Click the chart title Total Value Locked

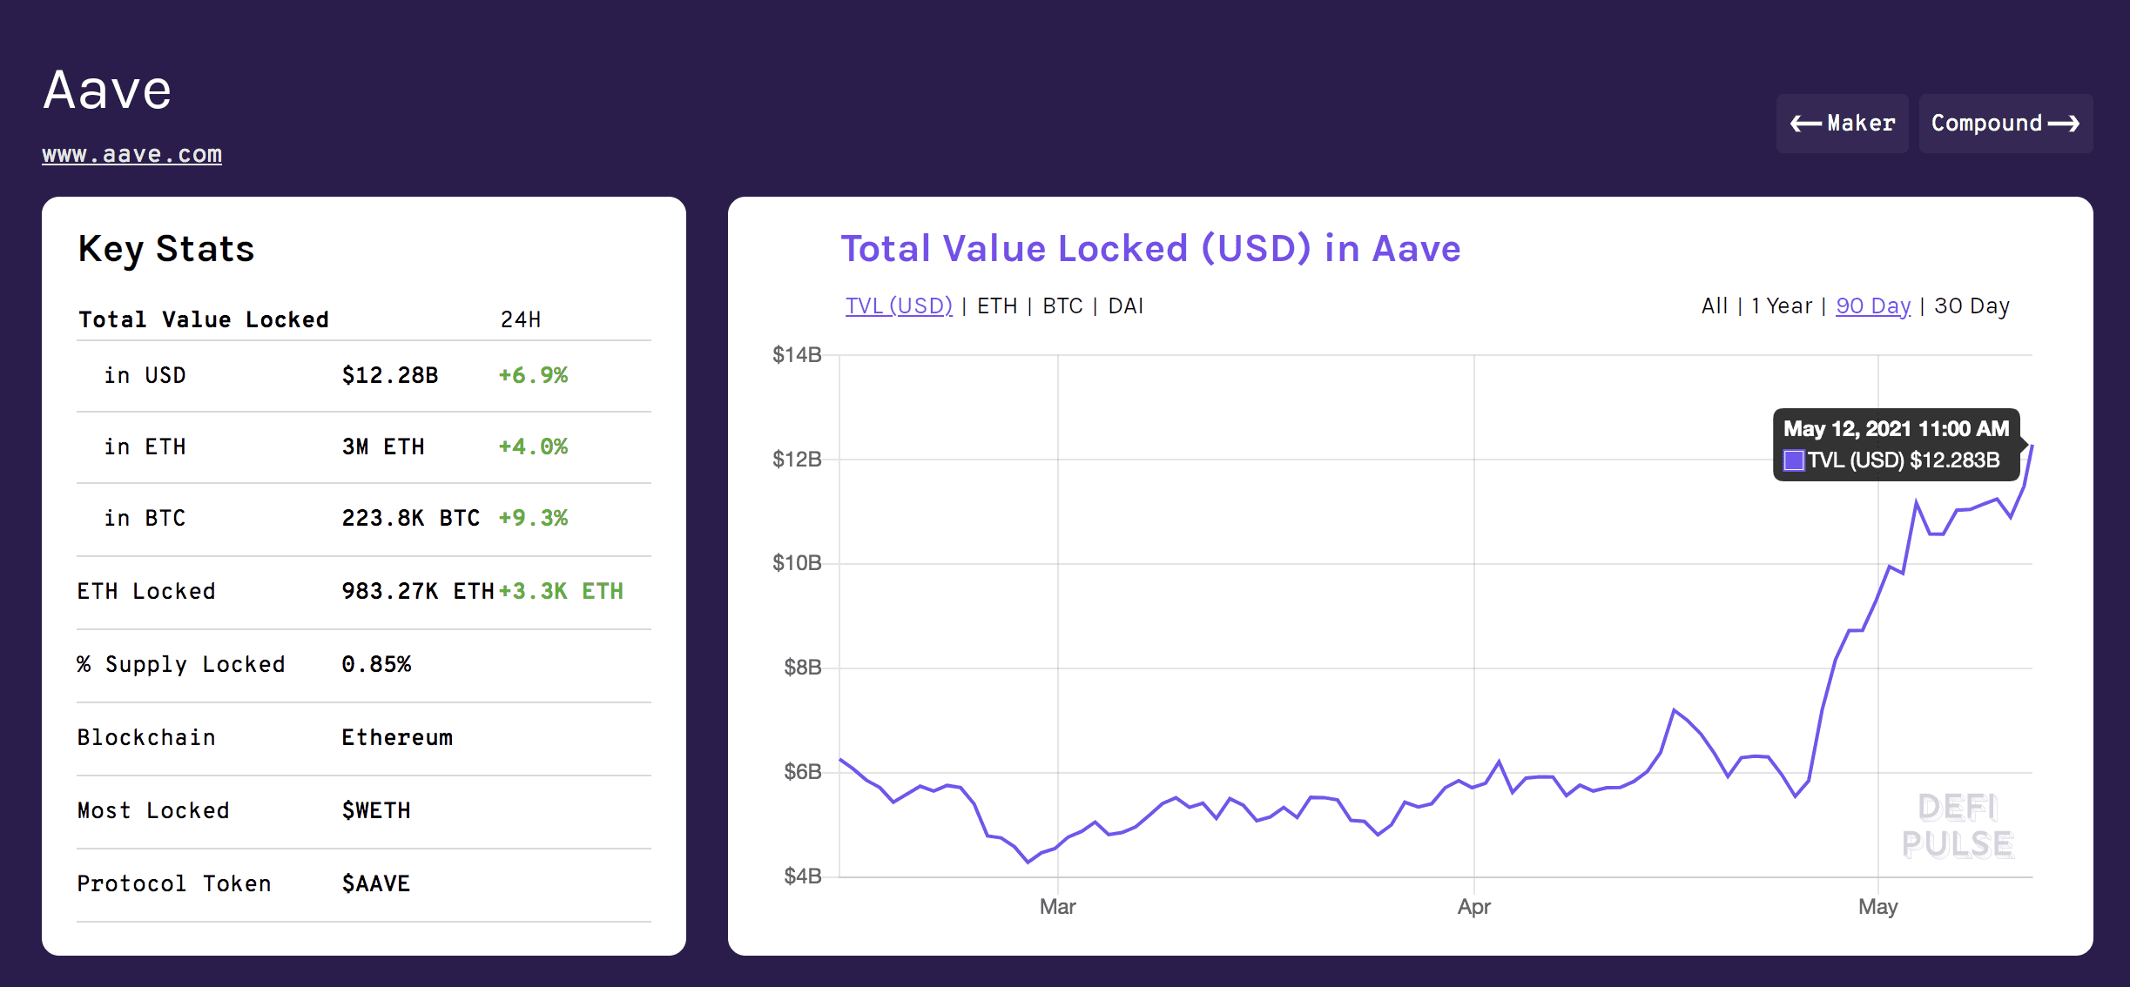coord(1149,249)
